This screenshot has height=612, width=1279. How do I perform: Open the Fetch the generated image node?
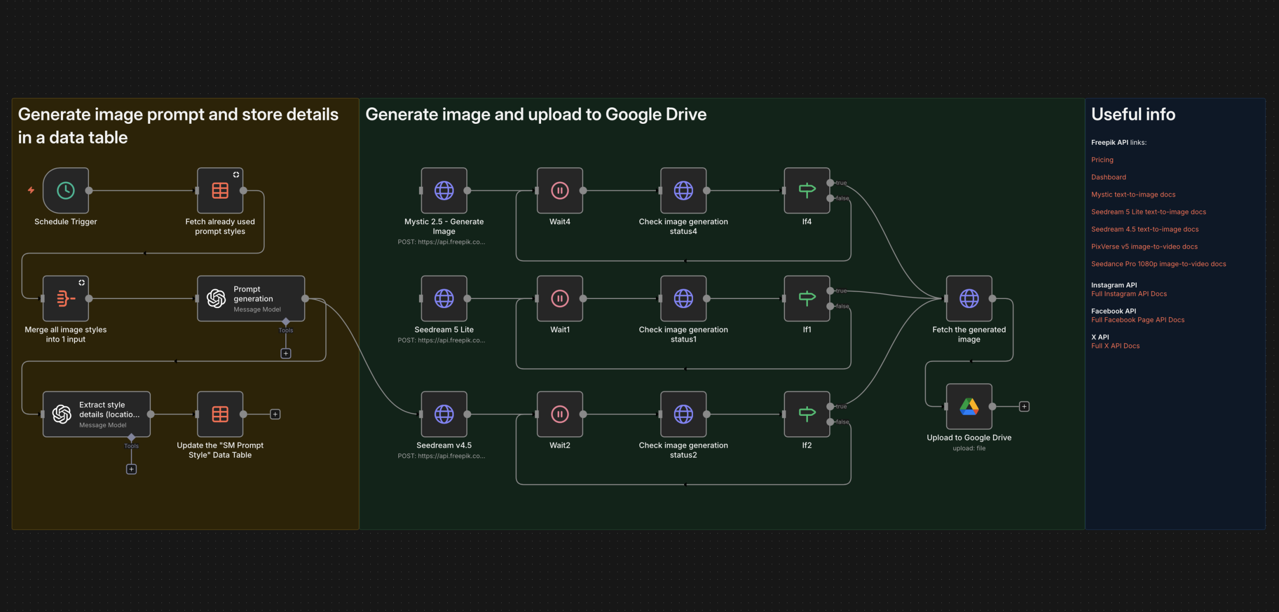[968, 298]
